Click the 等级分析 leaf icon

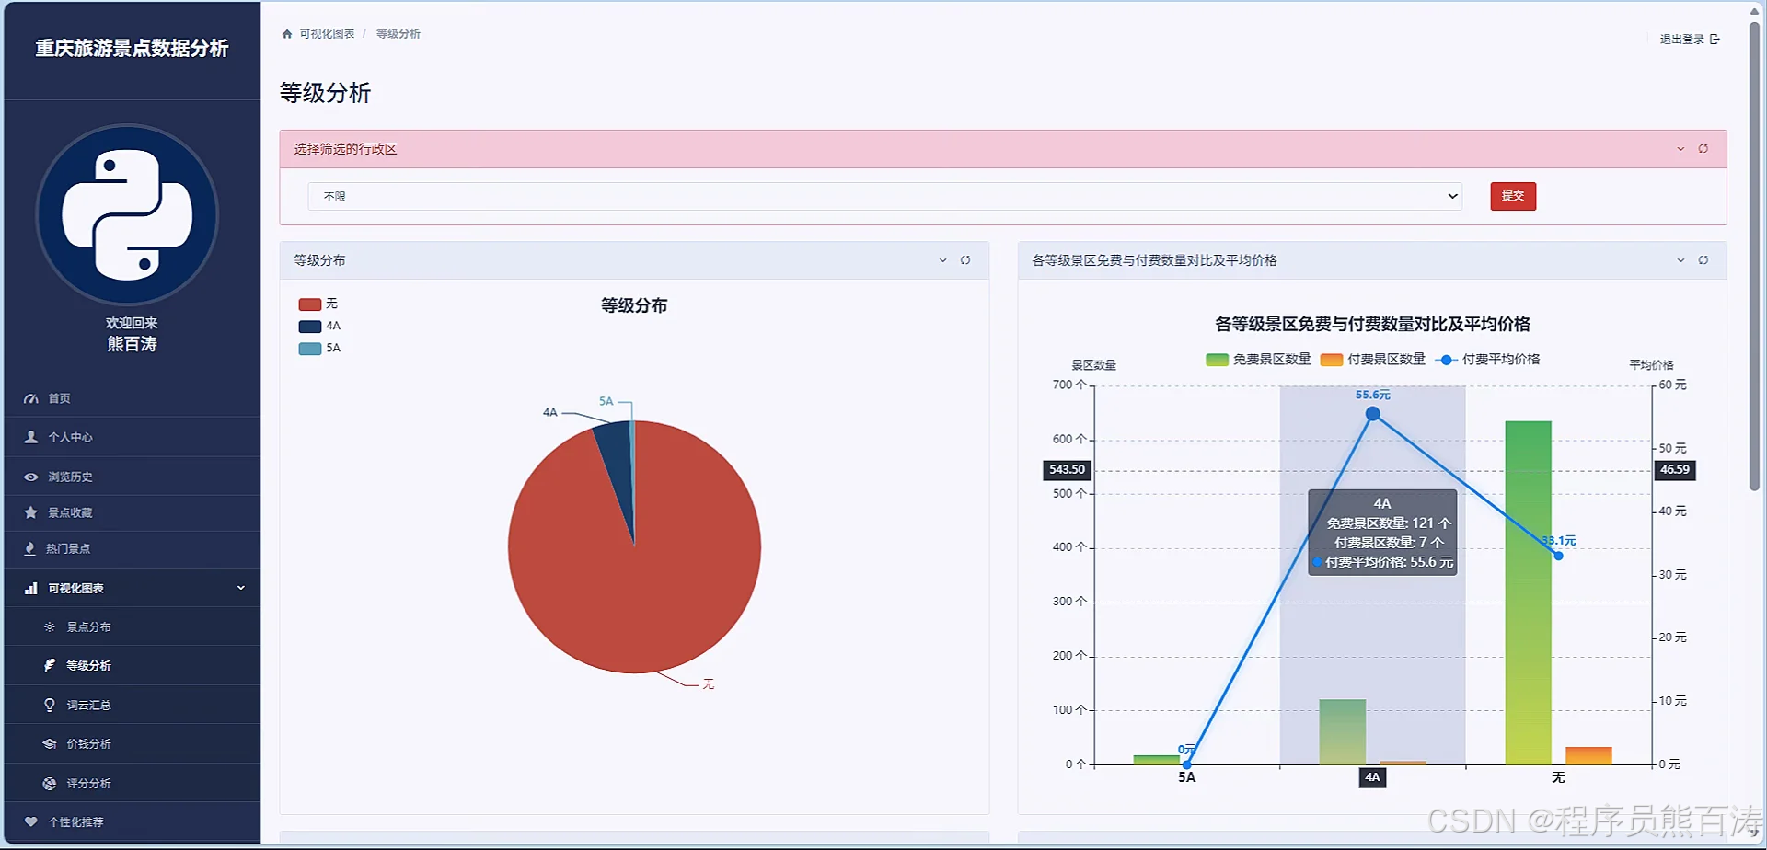pos(50,666)
